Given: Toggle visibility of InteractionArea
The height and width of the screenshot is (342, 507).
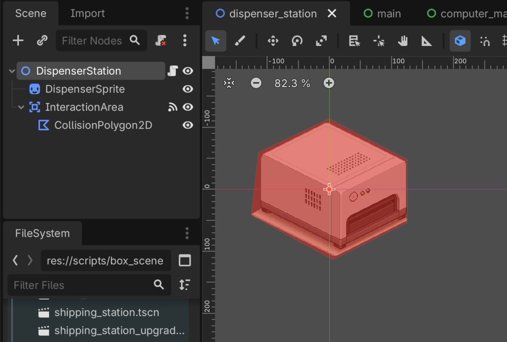Looking at the screenshot, I should coord(188,107).
